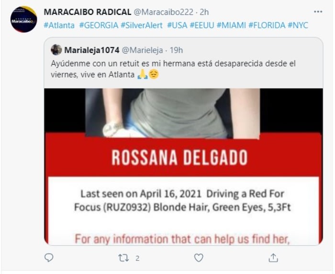335x274 pixels.
Task: Open Marialeja1074 quoted author name
Action: (x=92, y=50)
